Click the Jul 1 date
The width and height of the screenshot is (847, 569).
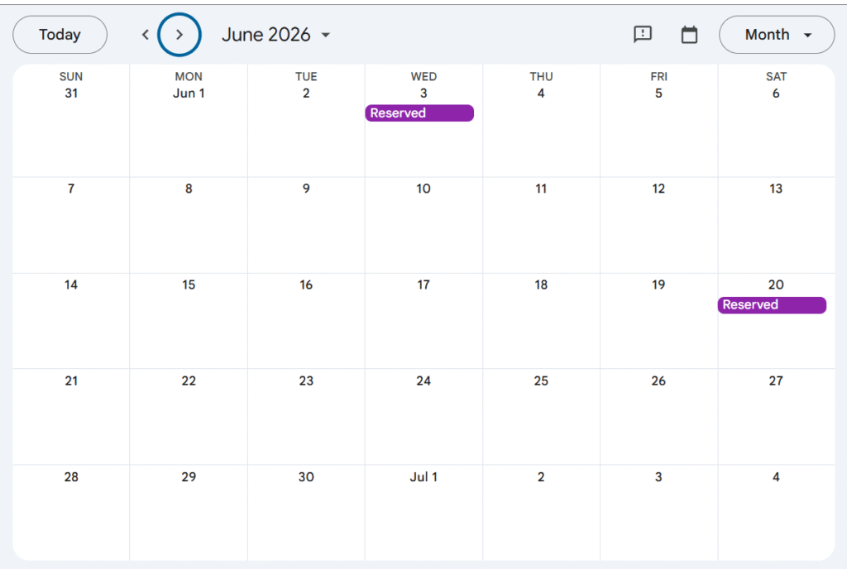point(423,477)
